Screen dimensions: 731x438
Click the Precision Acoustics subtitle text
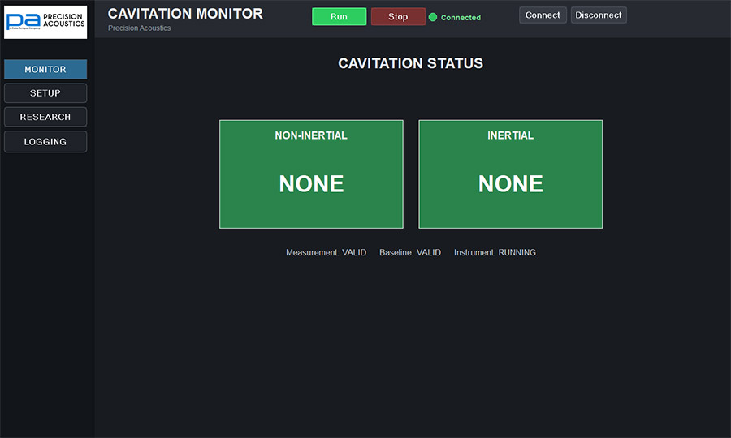[x=140, y=28]
